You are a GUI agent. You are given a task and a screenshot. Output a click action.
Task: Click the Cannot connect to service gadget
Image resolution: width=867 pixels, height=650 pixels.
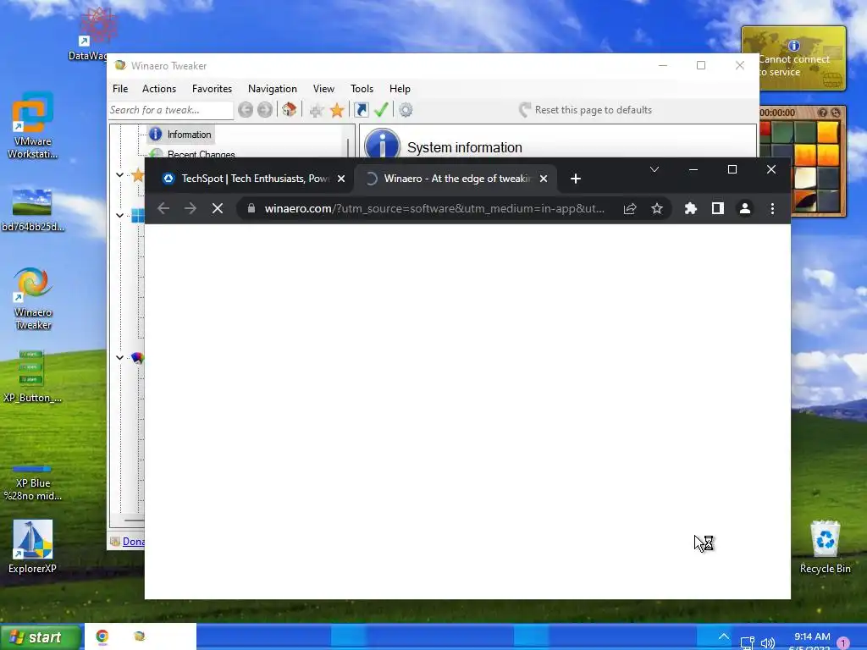[x=794, y=58]
